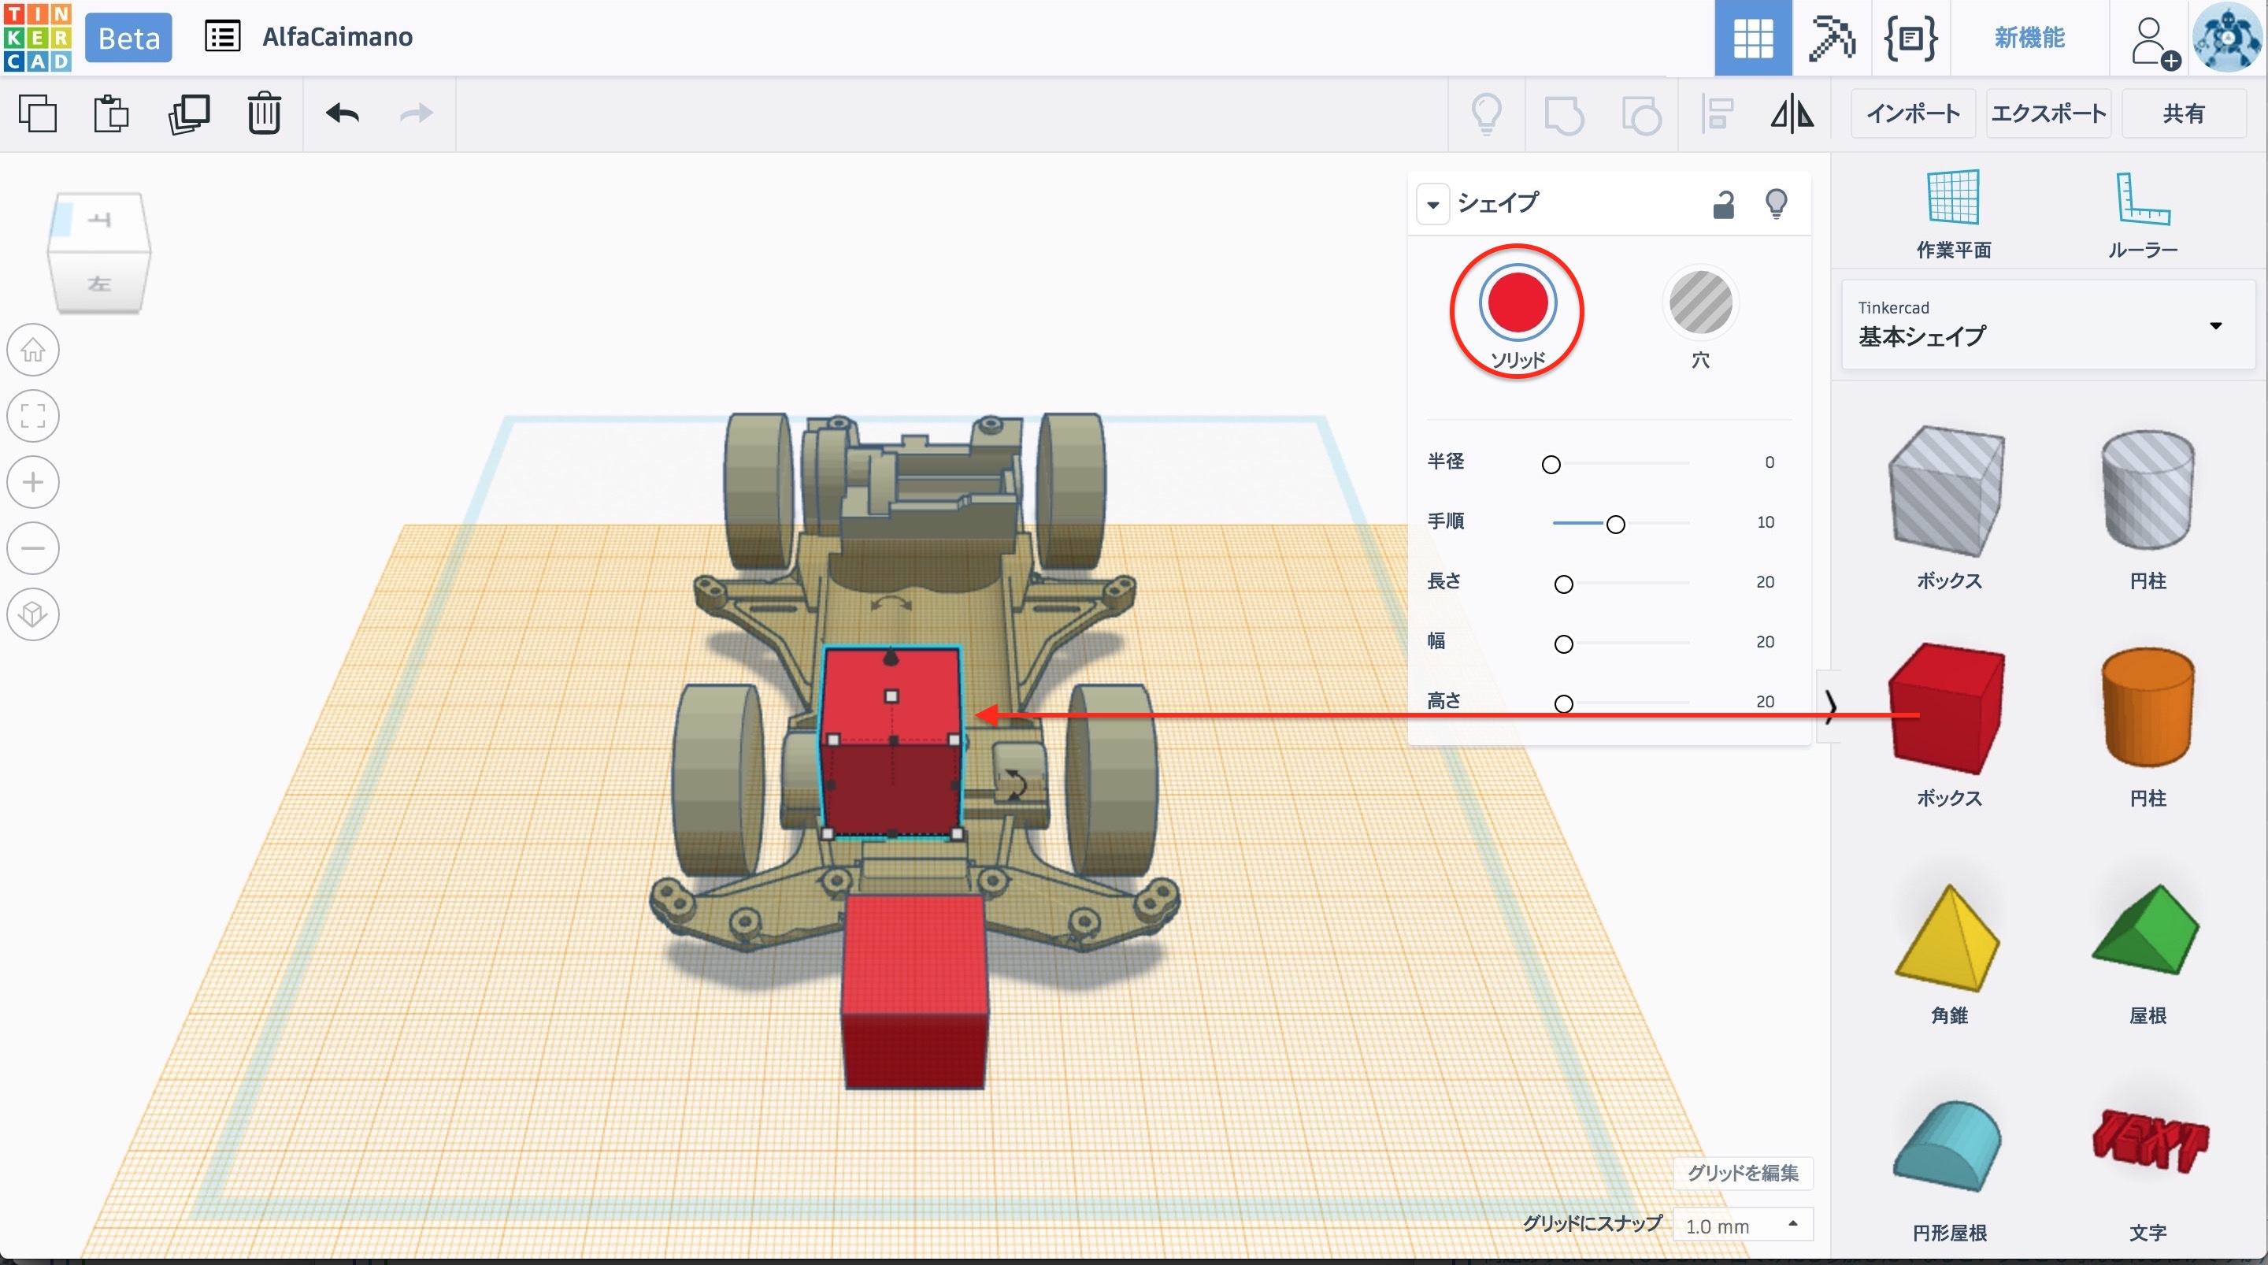Toggle the shape lock icon

[1723, 204]
